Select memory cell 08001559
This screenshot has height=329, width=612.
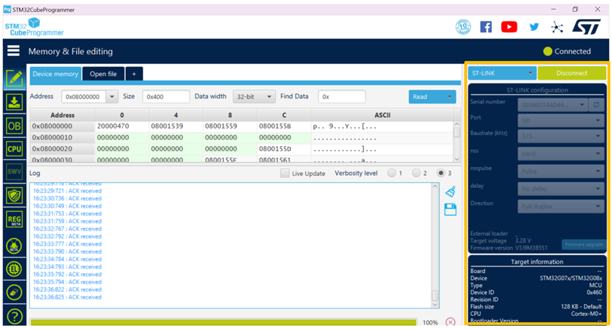(x=230, y=126)
